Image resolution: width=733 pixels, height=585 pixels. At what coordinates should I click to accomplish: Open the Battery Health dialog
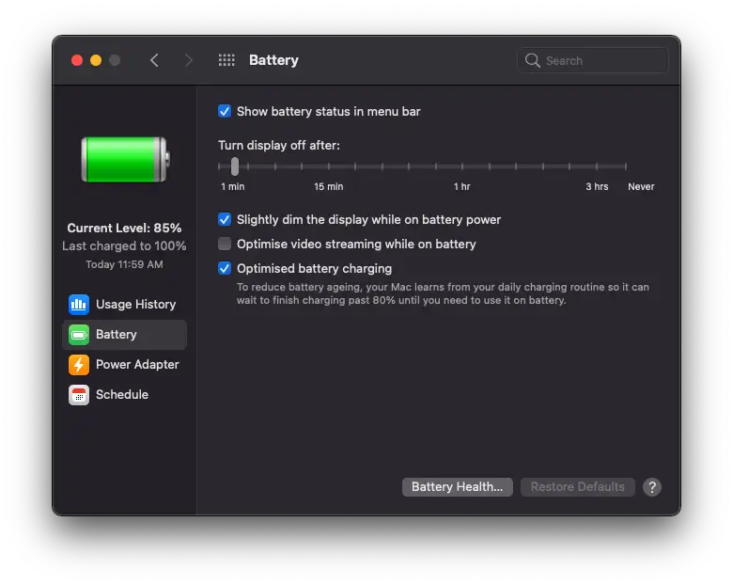coord(458,487)
